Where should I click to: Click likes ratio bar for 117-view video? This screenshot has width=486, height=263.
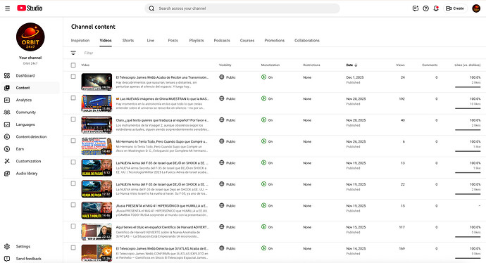tap(468, 237)
